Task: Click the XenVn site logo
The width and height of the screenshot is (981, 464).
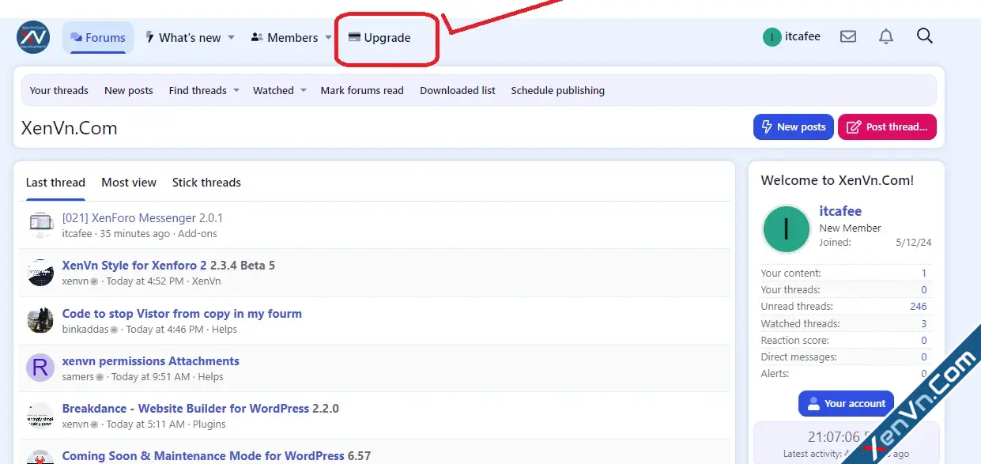Action: pos(33,37)
